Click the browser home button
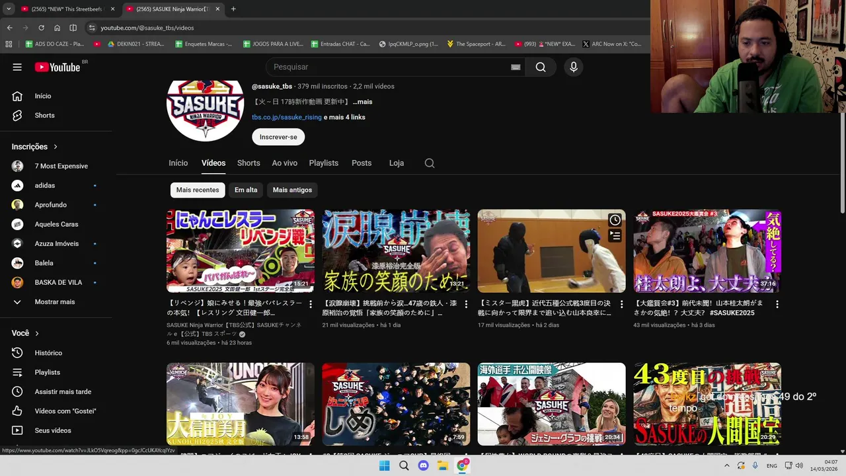The width and height of the screenshot is (846, 476). click(x=57, y=28)
